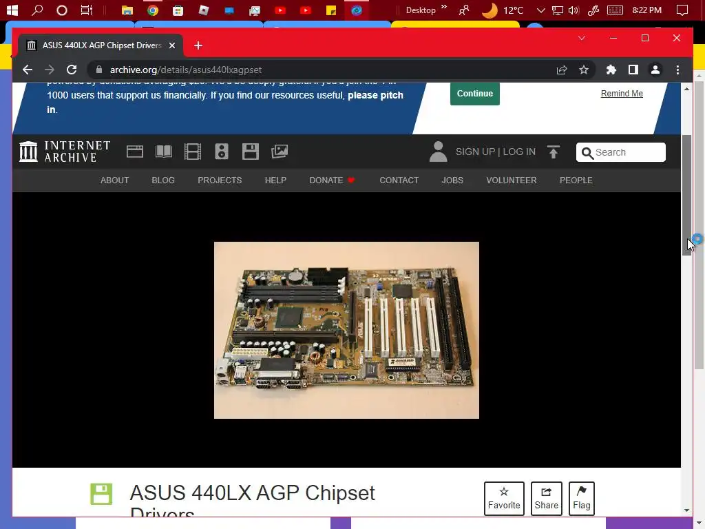
Task: Open the Audio speaker icon
Action: (x=222, y=152)
